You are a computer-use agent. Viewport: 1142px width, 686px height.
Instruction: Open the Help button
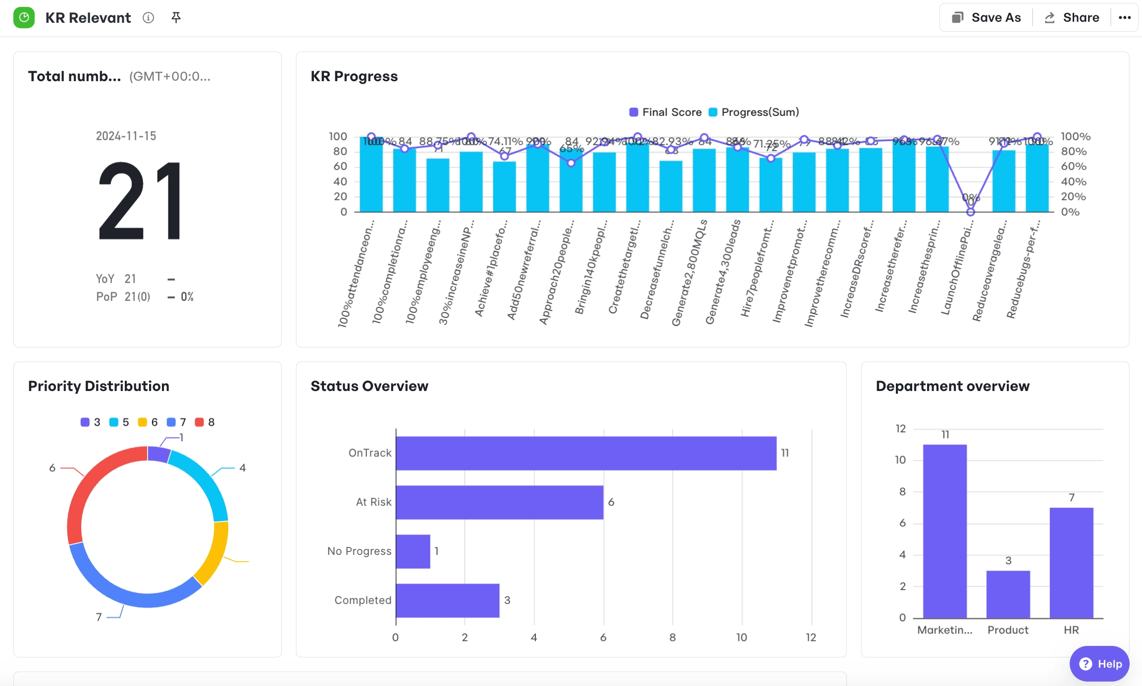[1099, 664]
